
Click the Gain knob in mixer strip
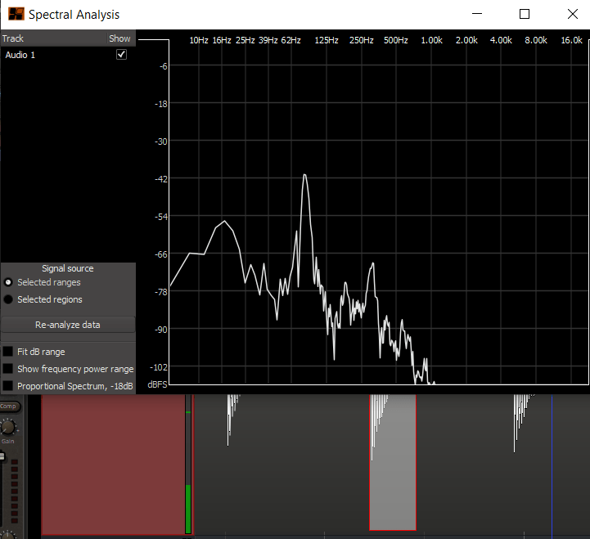tap(8, 427)
